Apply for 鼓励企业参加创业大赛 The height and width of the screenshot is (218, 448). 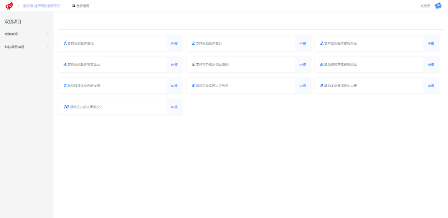coord(431,86)
